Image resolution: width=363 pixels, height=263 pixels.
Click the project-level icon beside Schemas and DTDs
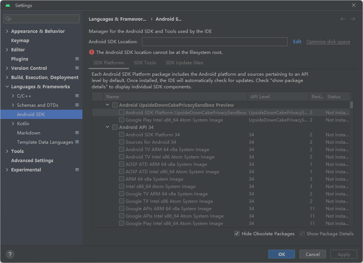coord(77,105)
